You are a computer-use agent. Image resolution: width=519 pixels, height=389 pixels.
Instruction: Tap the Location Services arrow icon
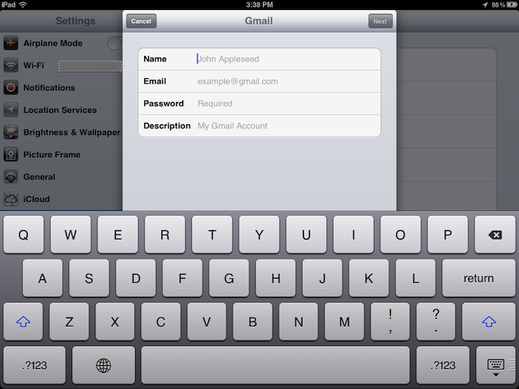coord(11,110)
